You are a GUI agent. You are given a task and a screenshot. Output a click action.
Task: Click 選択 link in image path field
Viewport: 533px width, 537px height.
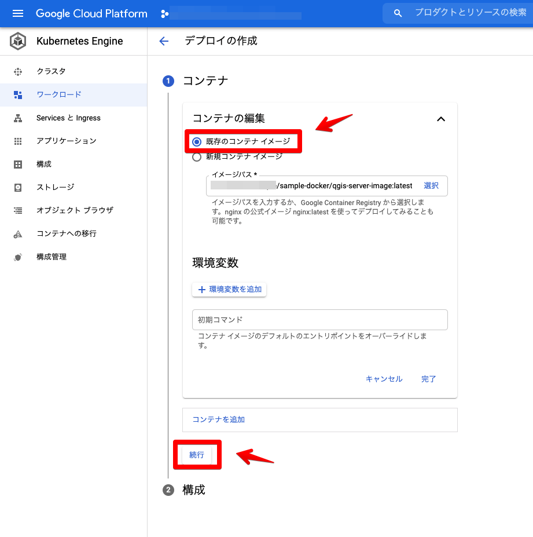coord(431,185)
